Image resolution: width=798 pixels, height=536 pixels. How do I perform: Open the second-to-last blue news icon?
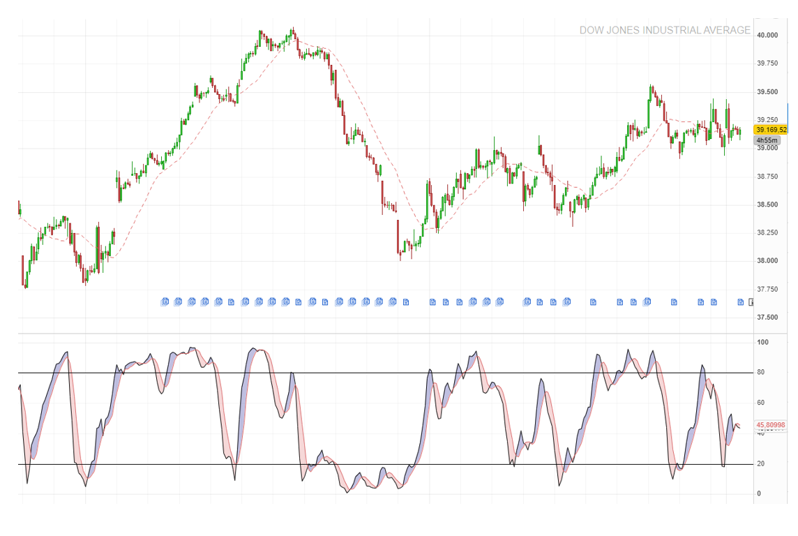[x=714, y=302]
